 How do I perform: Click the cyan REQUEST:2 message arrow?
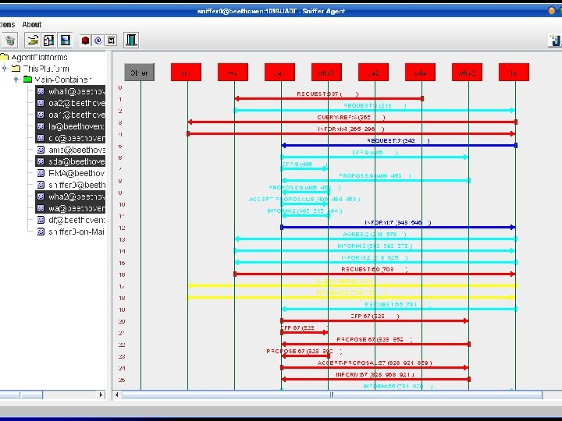375,110
